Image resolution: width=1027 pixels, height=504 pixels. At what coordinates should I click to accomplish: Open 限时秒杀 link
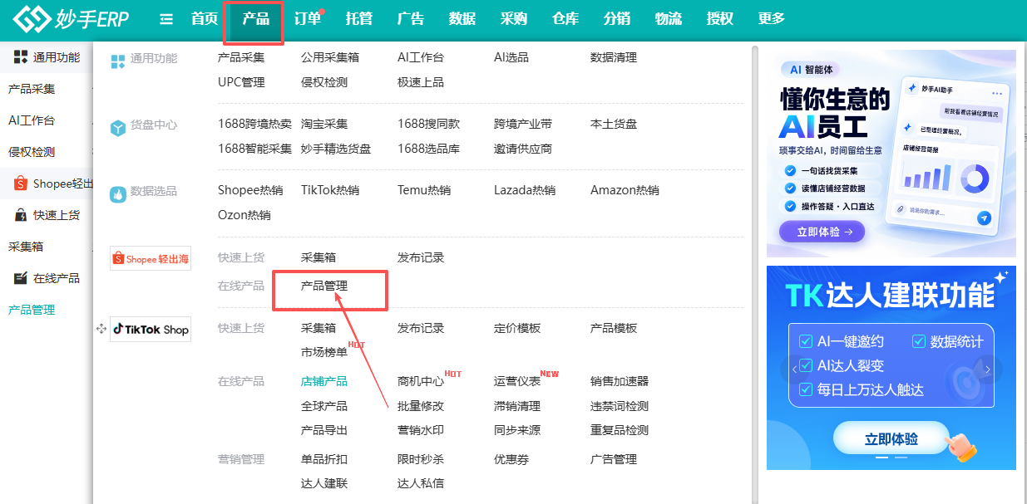[x=421, y=459]
